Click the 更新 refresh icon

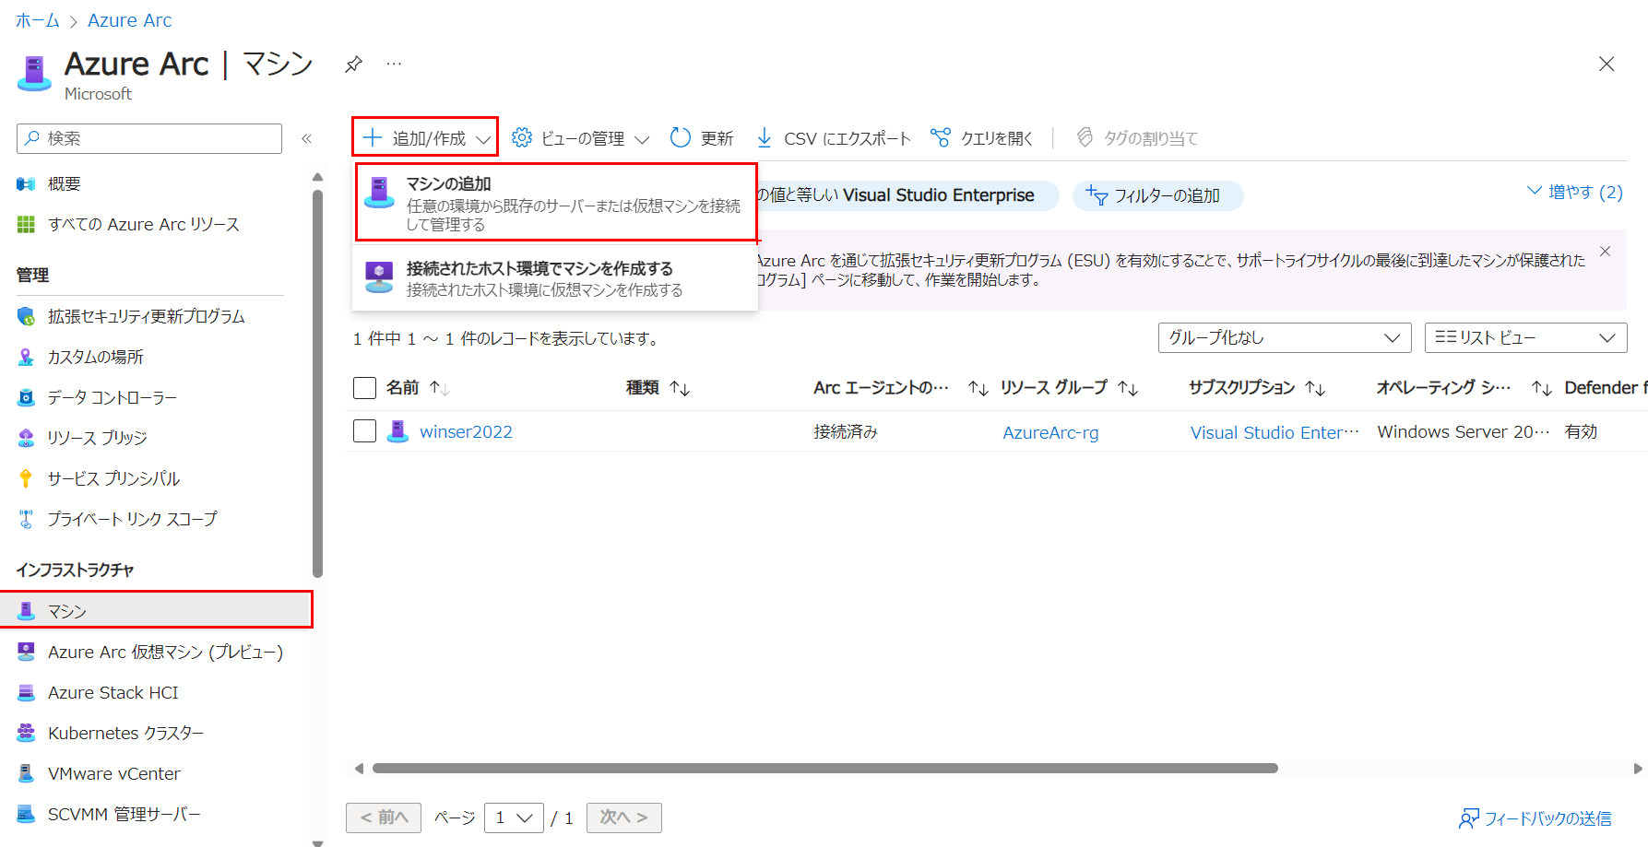681,137
